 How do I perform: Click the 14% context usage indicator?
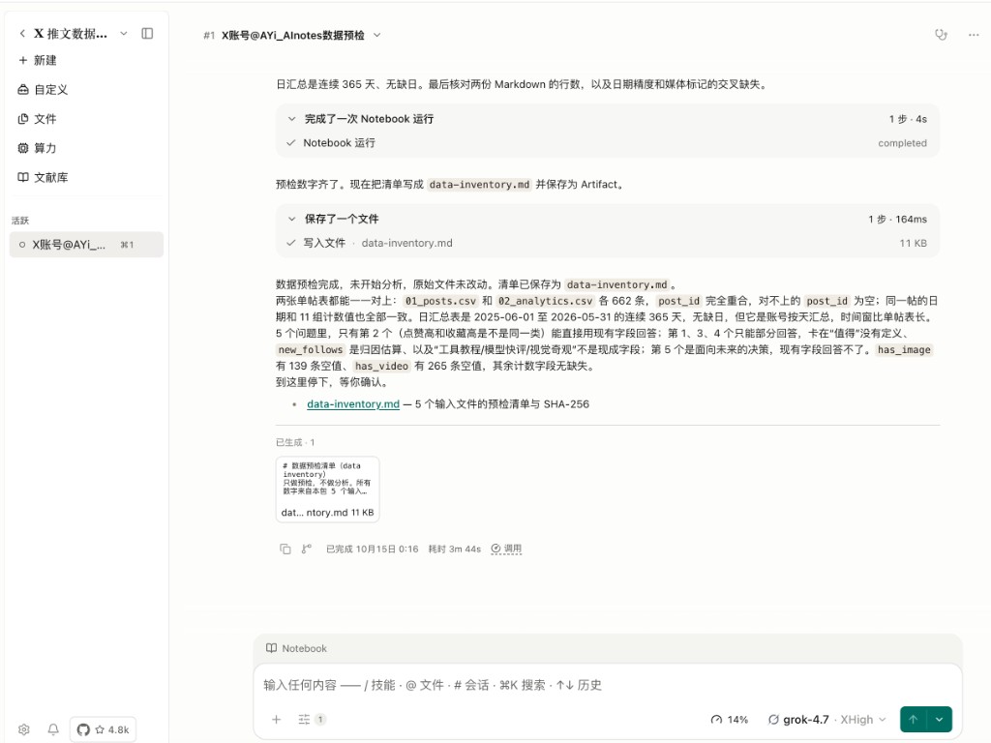point(730,719)
